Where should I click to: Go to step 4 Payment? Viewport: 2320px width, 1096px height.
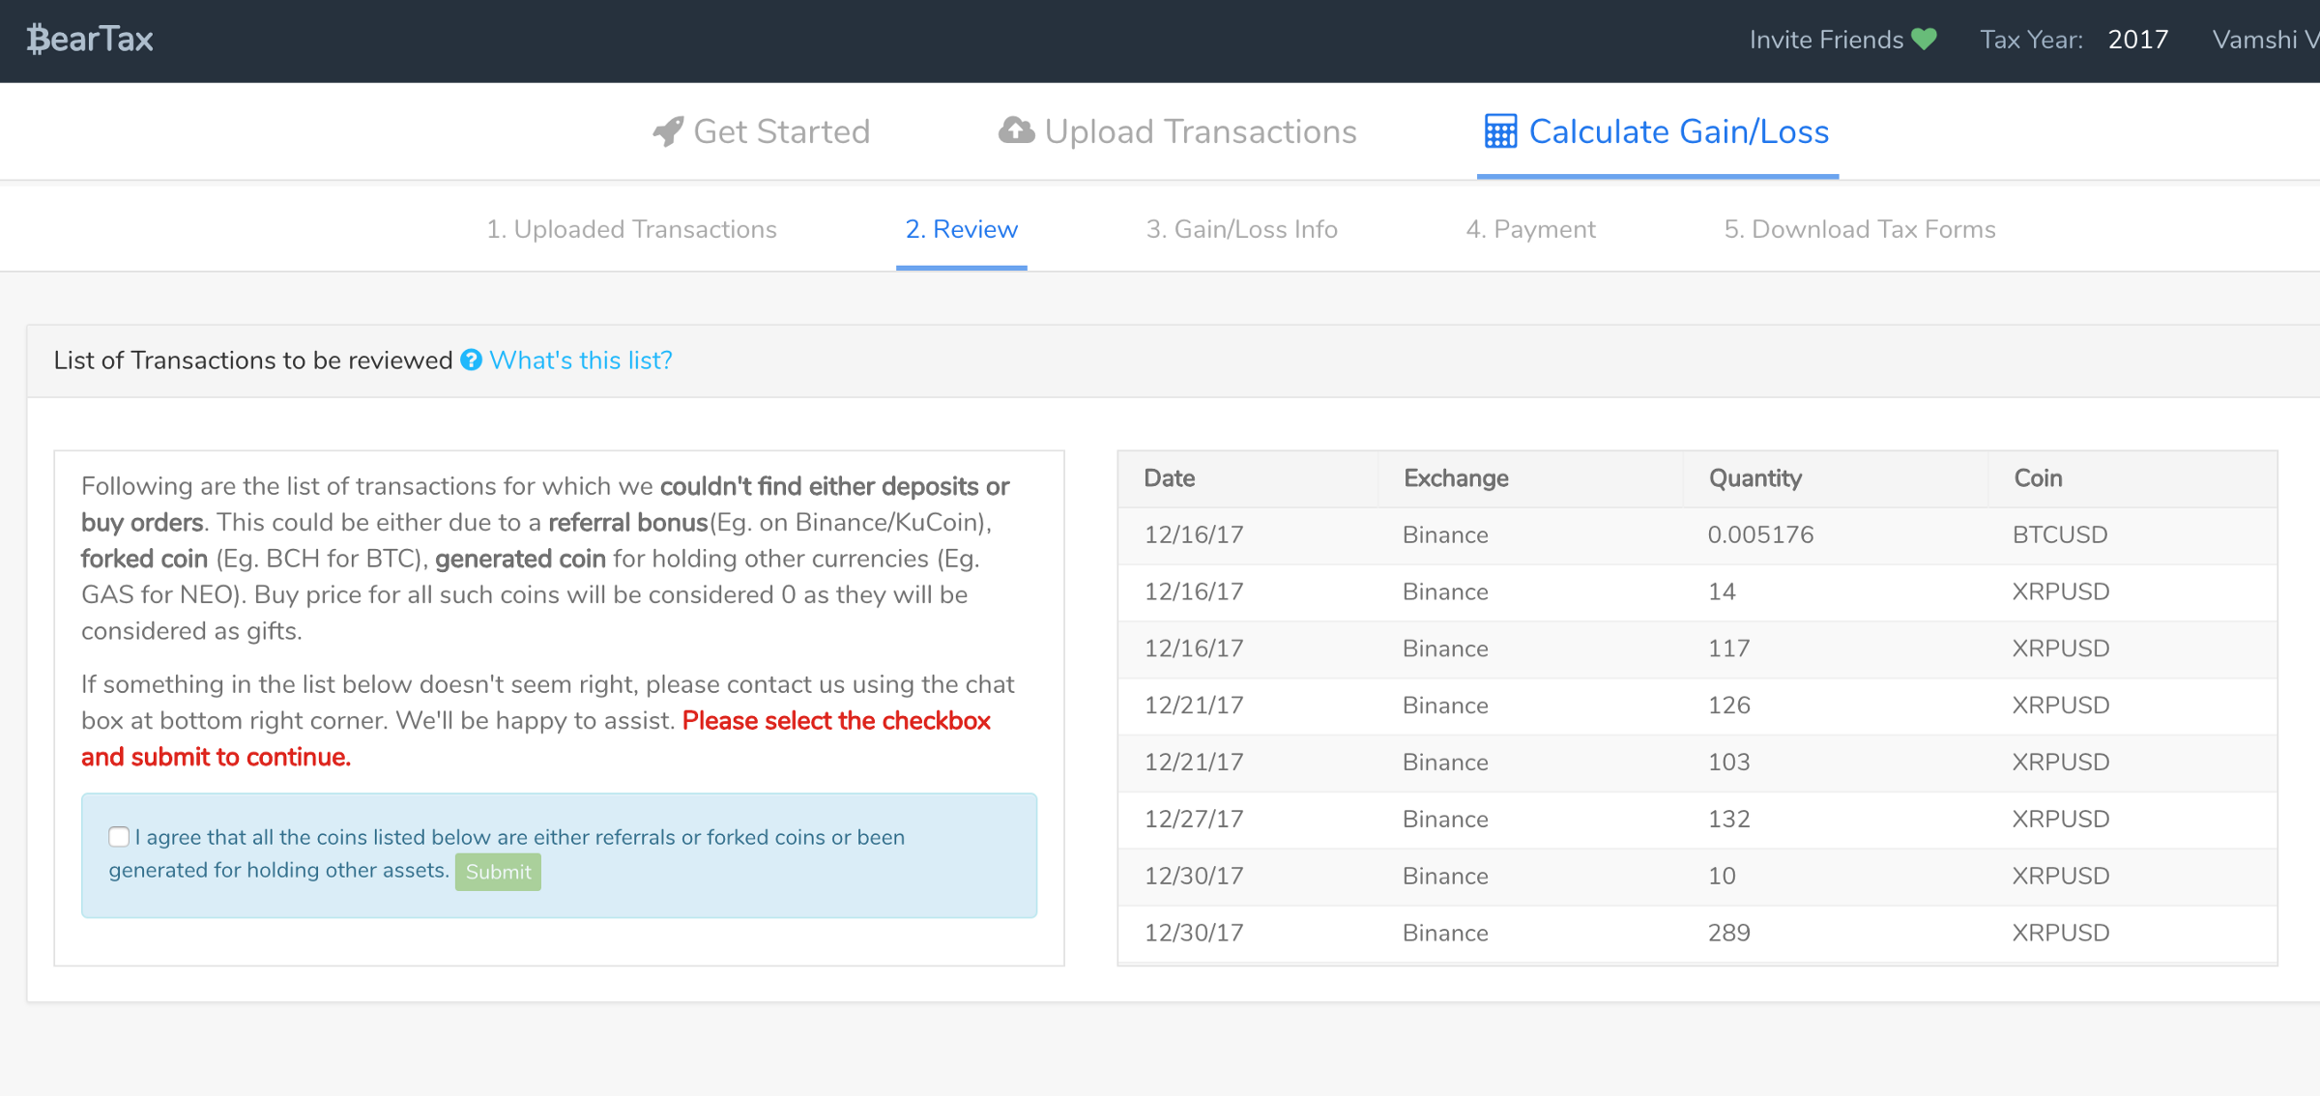click(1530, 229)
